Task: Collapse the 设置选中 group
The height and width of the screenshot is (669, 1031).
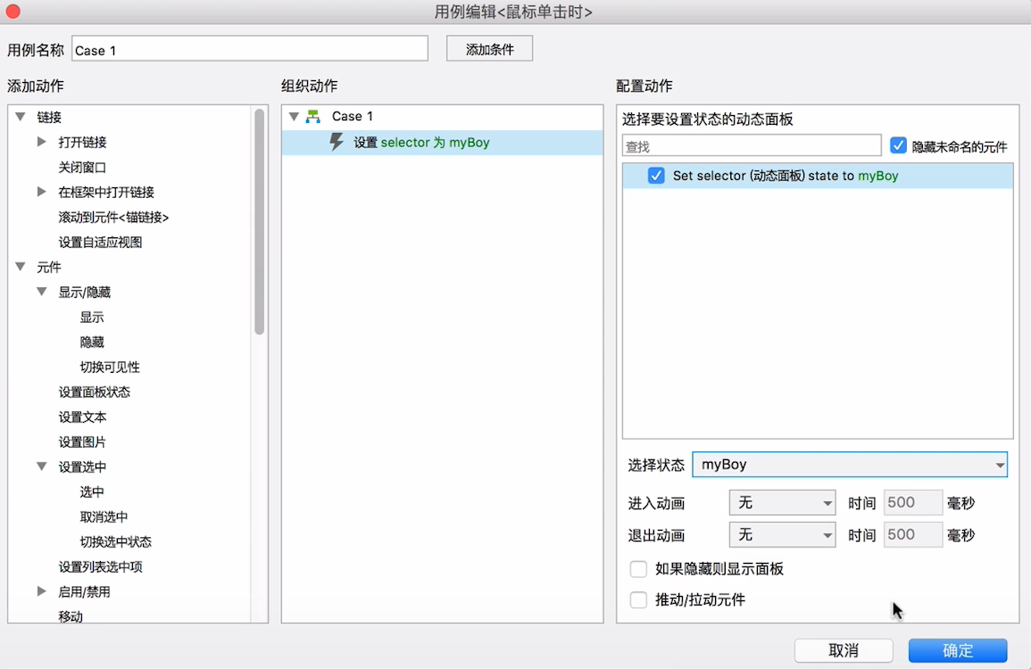Action: pos(41,467)
